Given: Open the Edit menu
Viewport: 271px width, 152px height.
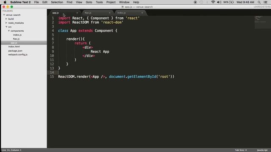Looking at the screenshot, I should [45, 2].
